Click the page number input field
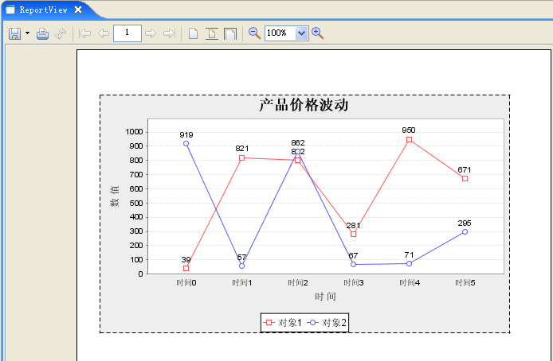 pyautogui.click(x=127, y=33)
